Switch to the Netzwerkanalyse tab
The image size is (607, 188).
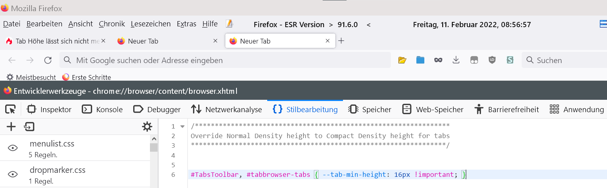[x=226, y=109]
